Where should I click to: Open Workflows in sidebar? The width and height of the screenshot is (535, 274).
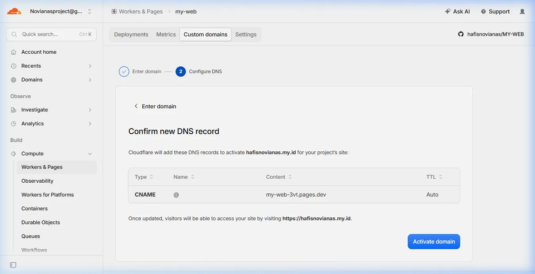pos(34,250)
